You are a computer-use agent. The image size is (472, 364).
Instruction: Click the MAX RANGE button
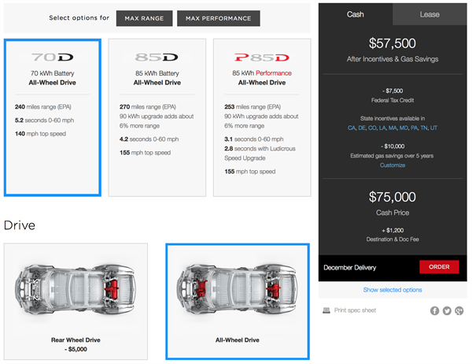click(x=145, y=18)
